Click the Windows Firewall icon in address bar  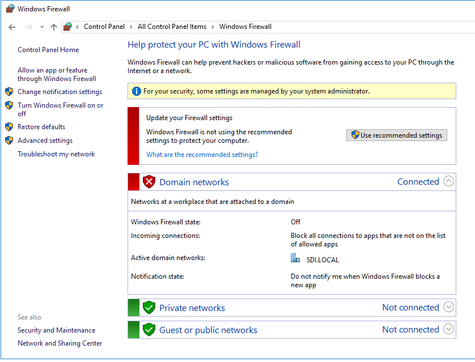(68, 27)
